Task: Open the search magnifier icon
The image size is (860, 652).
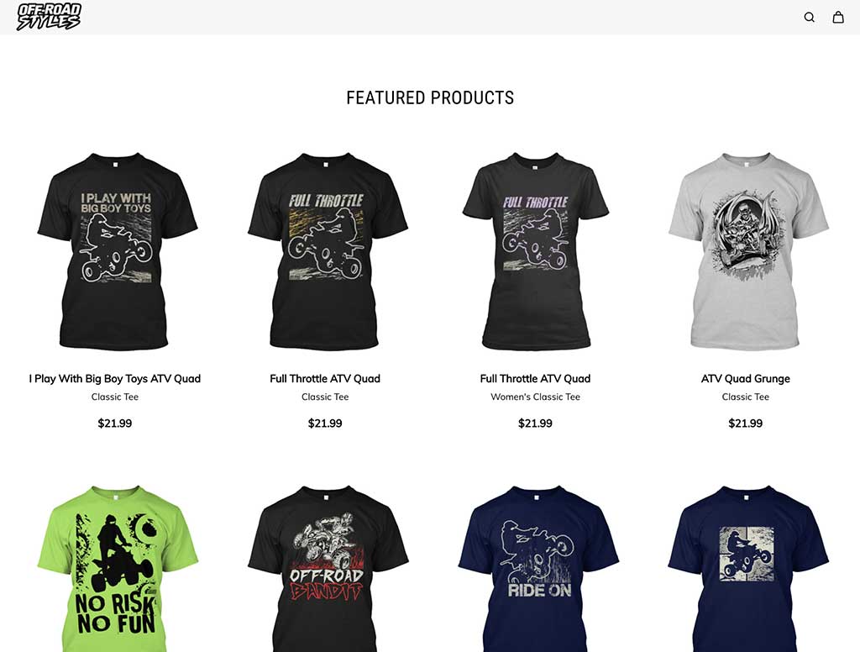Action: click(809, 17)
